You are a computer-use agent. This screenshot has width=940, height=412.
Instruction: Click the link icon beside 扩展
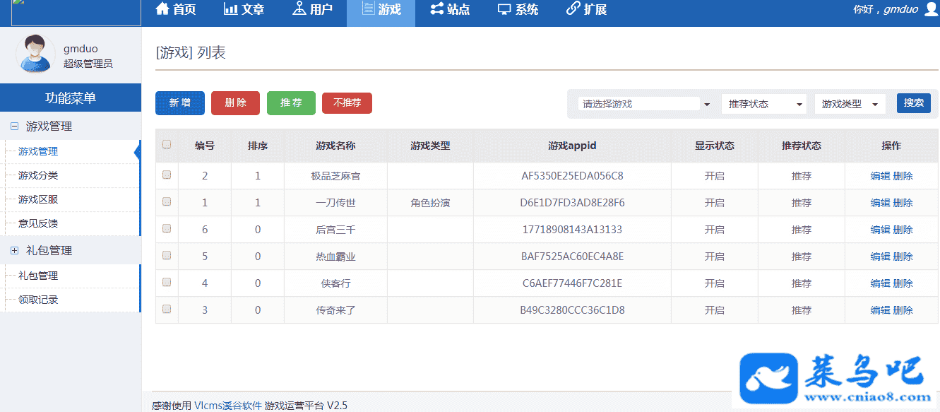pos(573,9)
